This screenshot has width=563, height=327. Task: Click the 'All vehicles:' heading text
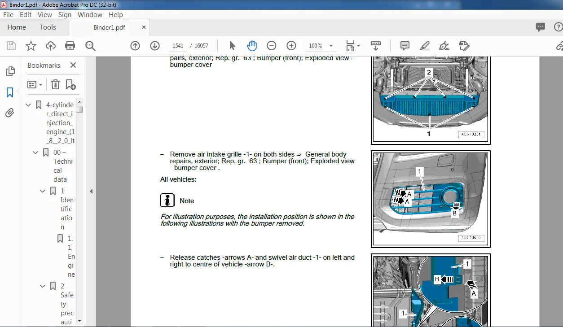(x=178, y=179)
